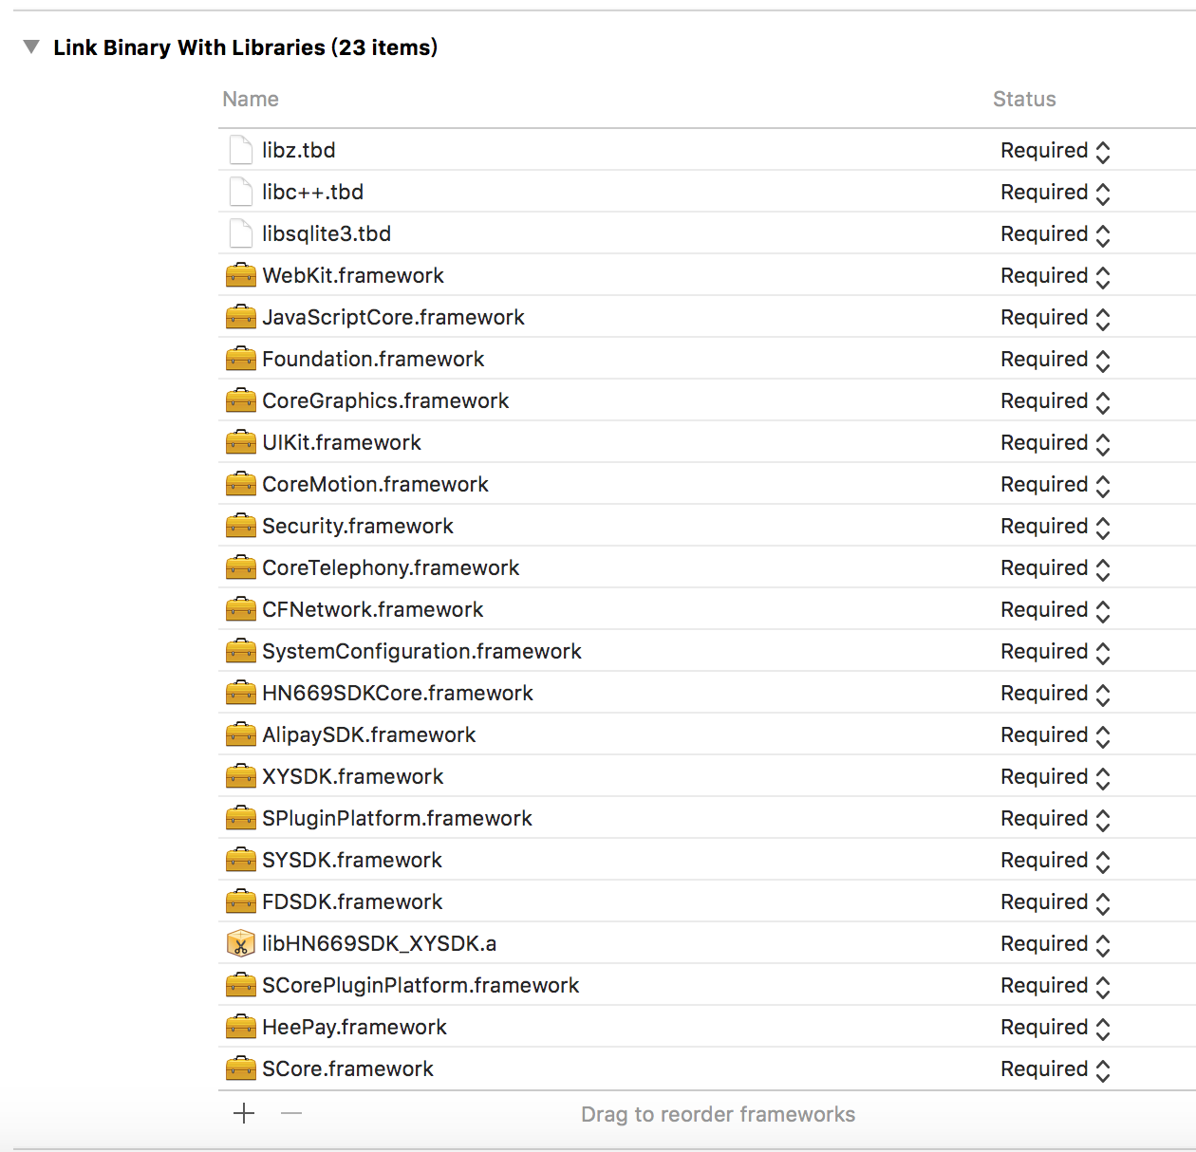1196x1152 pixels.
Task: Change UIKit.framework Required status
Action: pyautogui.click(x=1056, y=443)
